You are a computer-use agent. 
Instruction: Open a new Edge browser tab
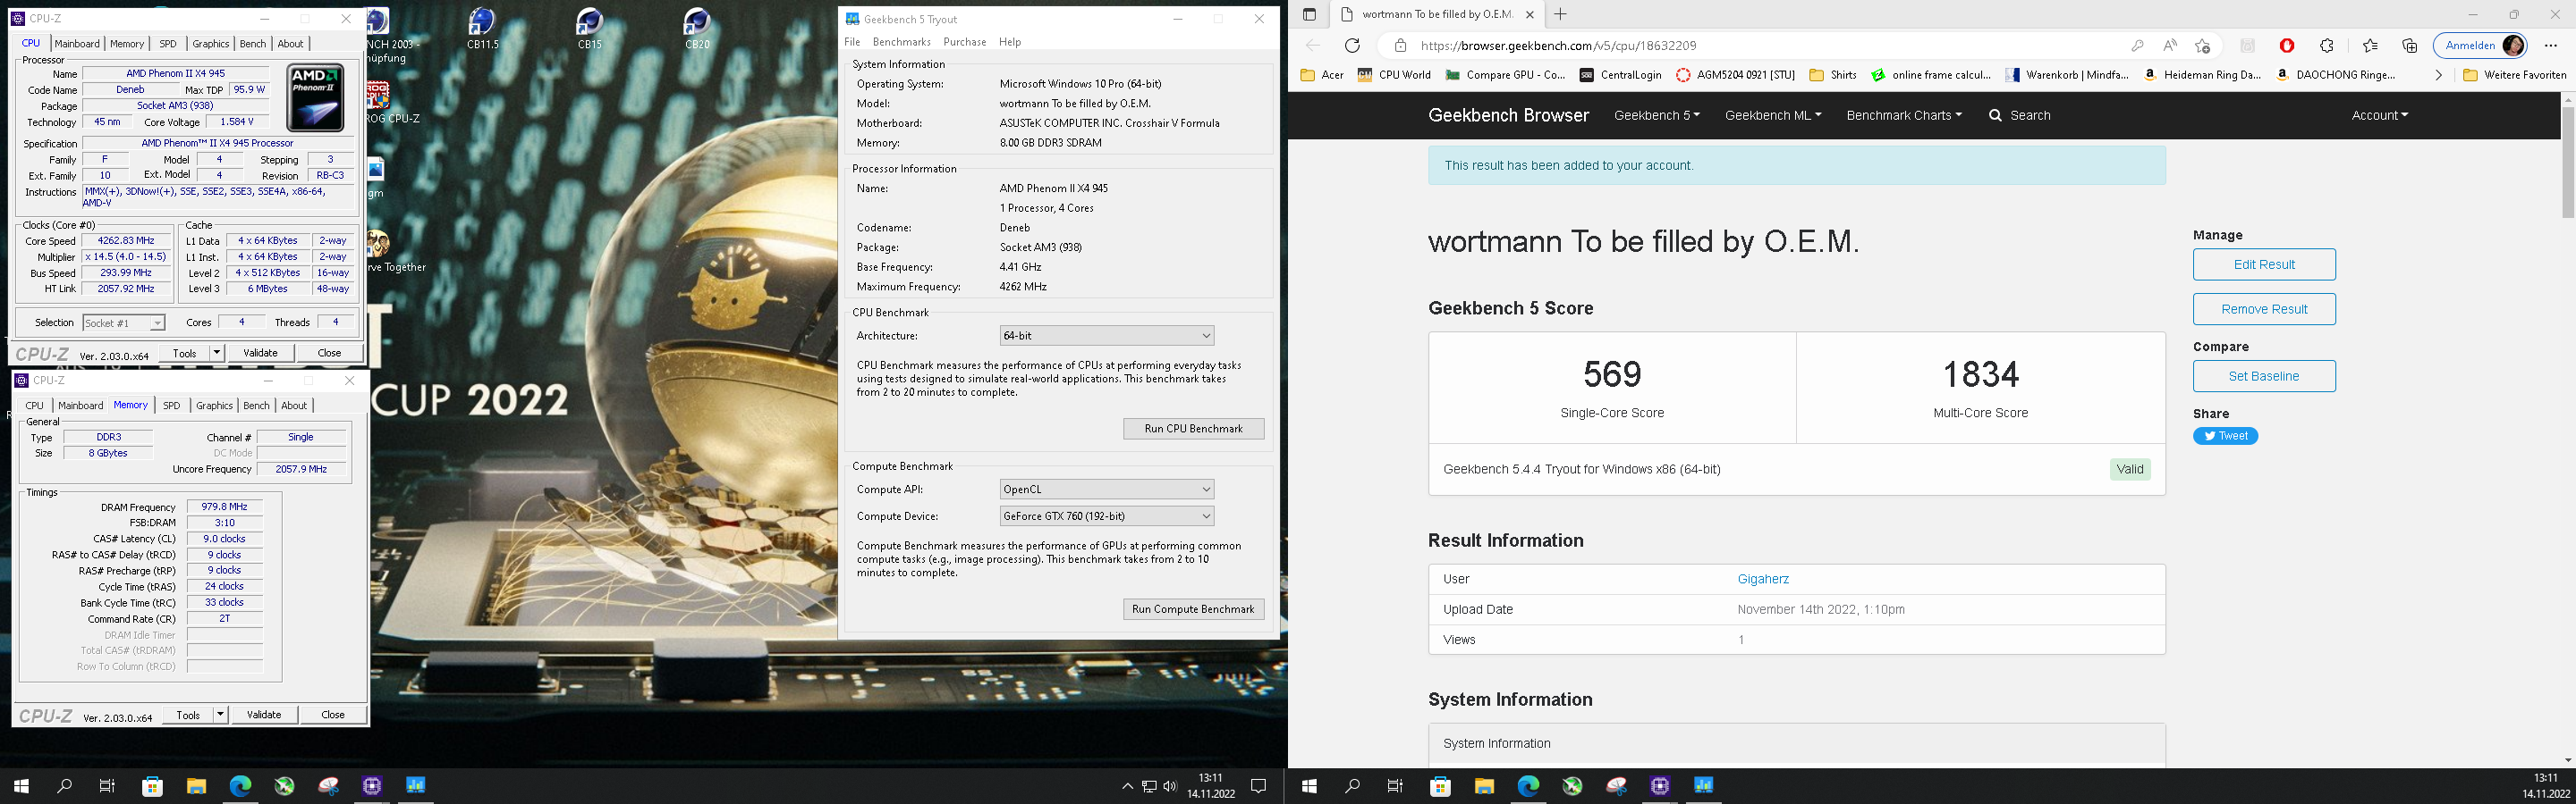point(1560,14)
